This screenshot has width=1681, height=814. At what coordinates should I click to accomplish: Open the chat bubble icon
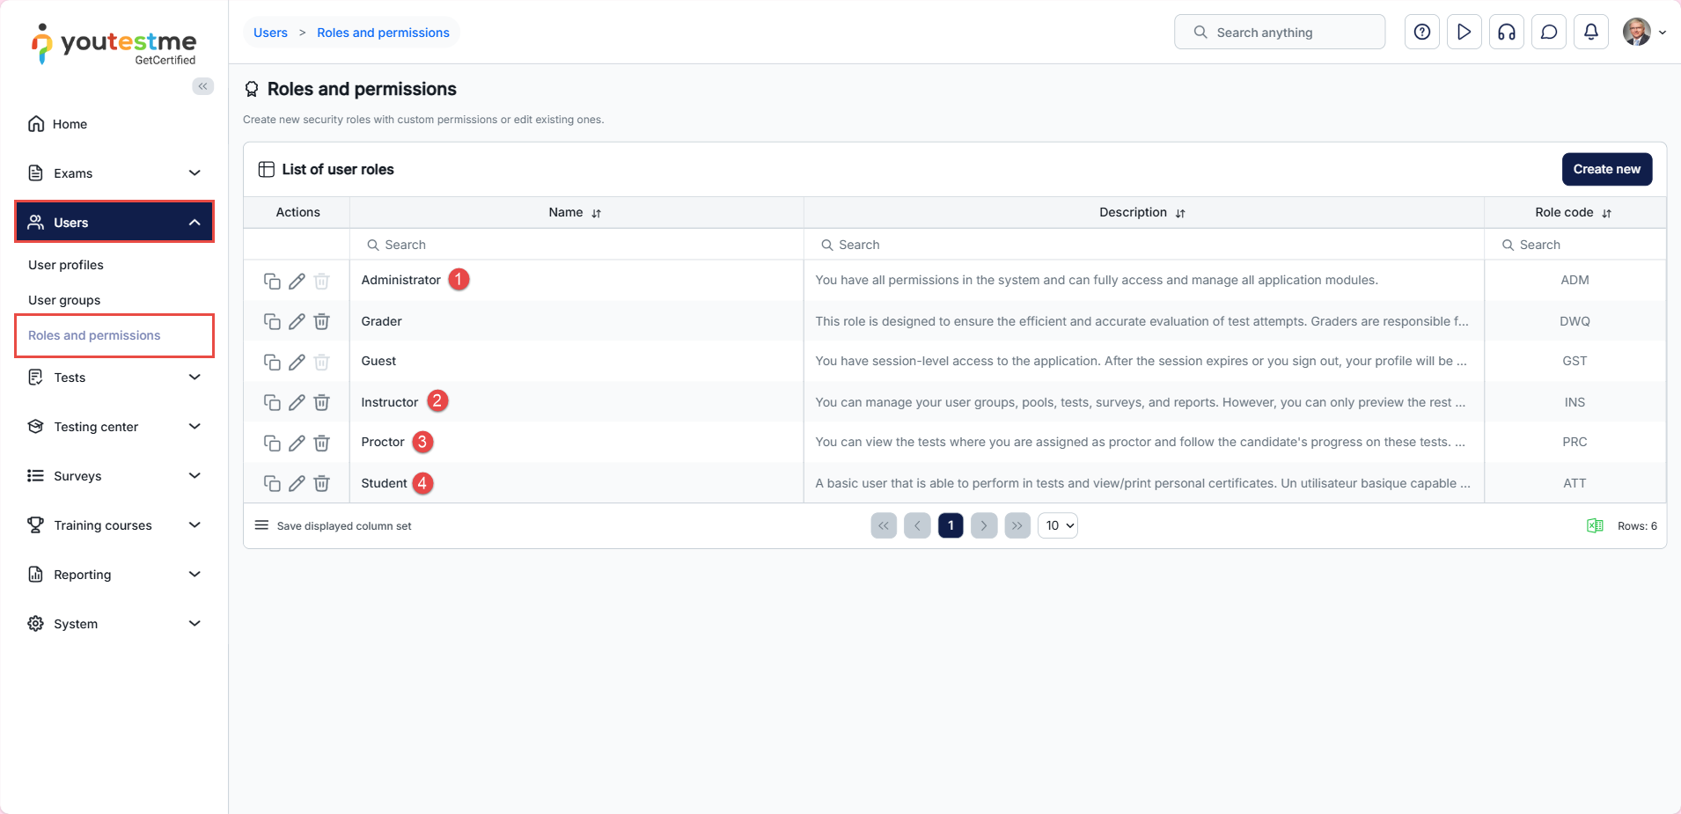(x=1549, y=32)
